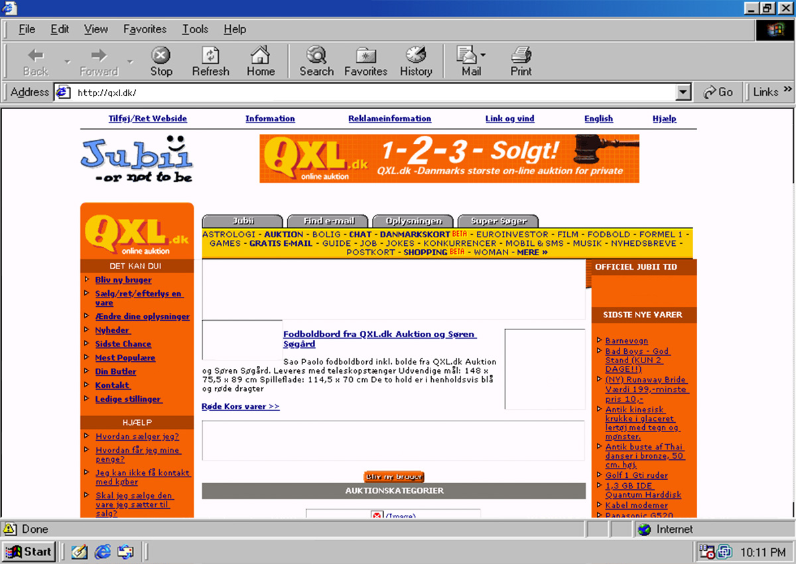Click the Bliv ny bruger sidebar link
796x564 pixels.
[x=123, y=280]
